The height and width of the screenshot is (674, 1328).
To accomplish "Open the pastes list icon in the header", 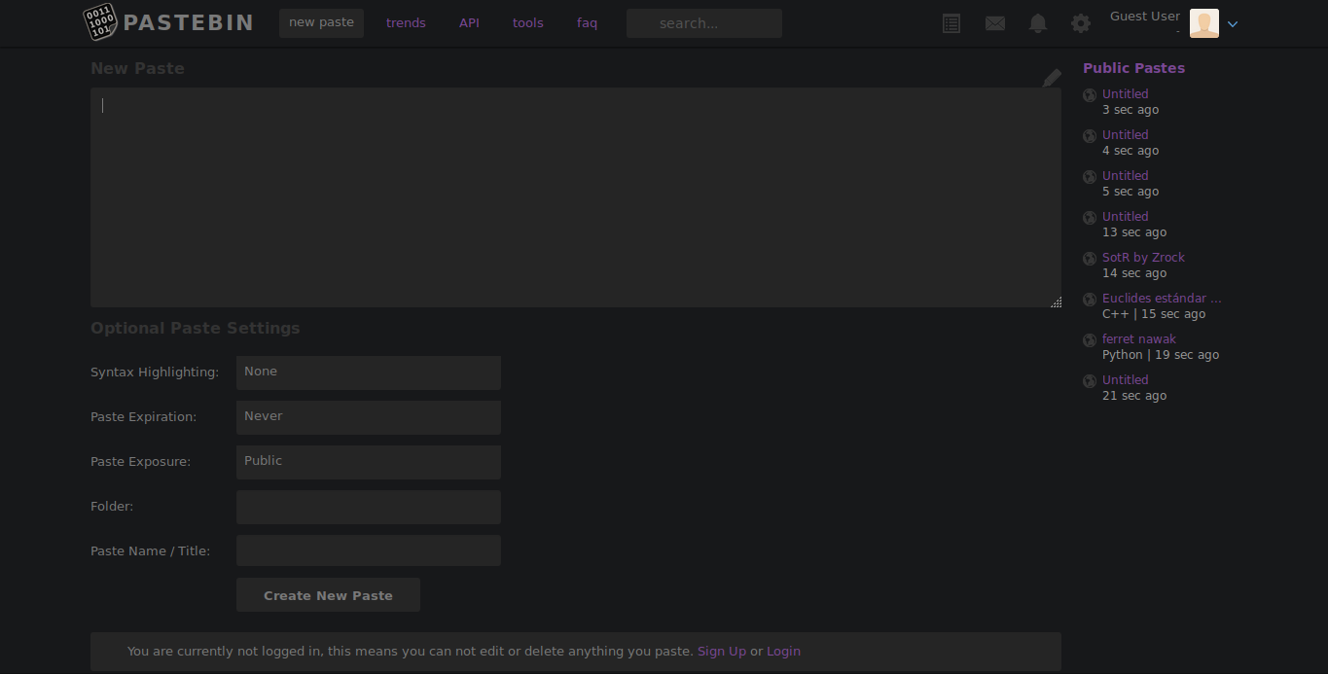I will 951,22.
